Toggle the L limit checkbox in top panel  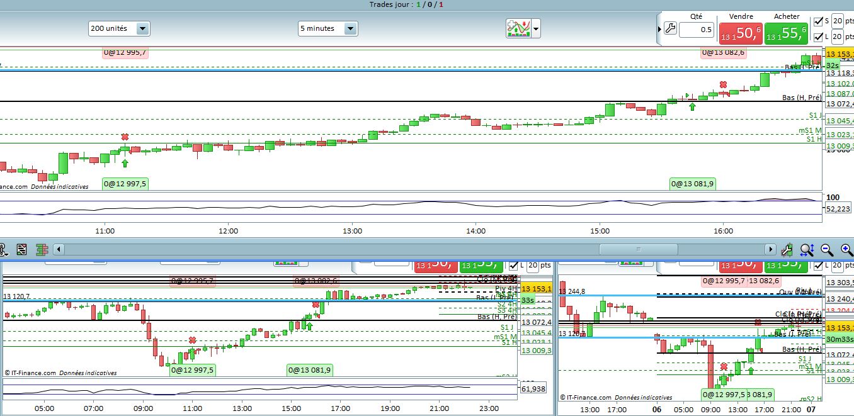[818, 37]
